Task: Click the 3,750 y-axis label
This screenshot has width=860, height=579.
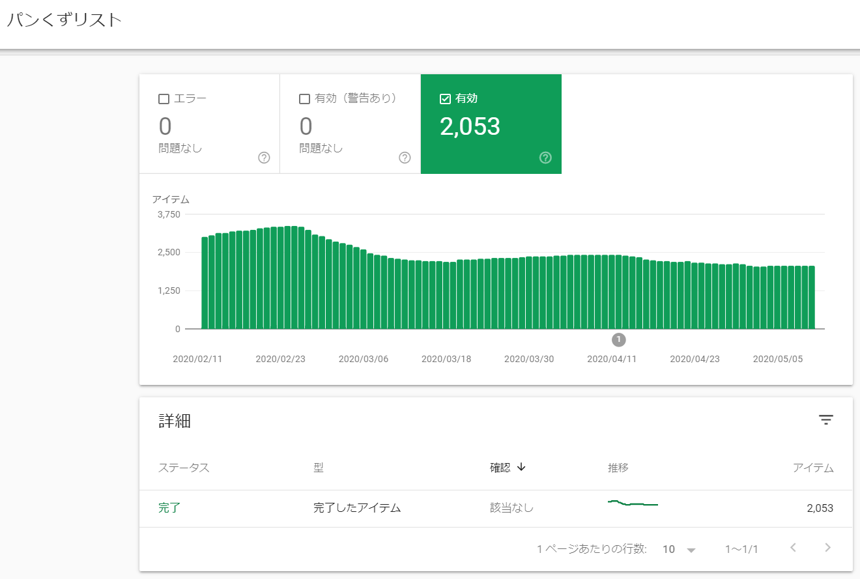Action: click(x=169, y=214)
